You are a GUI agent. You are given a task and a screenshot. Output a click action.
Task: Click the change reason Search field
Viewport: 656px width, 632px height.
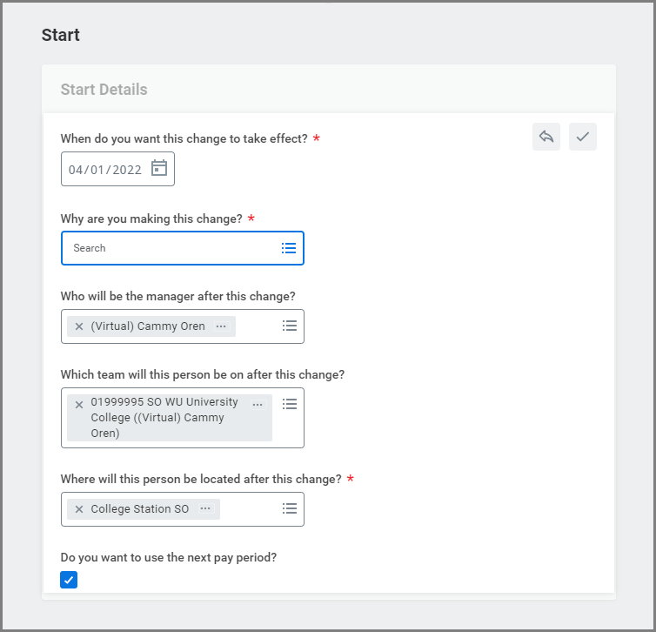click(170, 248)
